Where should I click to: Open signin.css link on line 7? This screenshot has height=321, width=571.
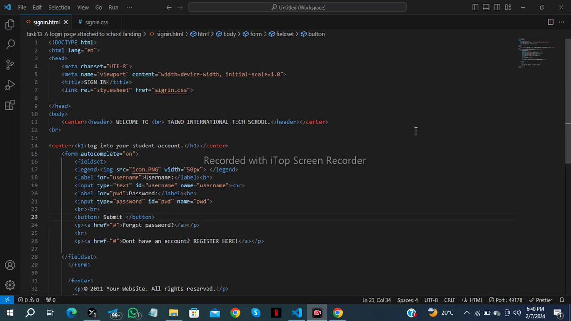coord(172,90)
